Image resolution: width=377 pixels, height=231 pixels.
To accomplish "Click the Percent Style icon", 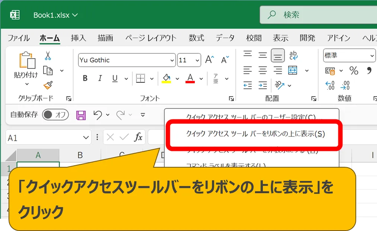I will click(x=354, y=71).
